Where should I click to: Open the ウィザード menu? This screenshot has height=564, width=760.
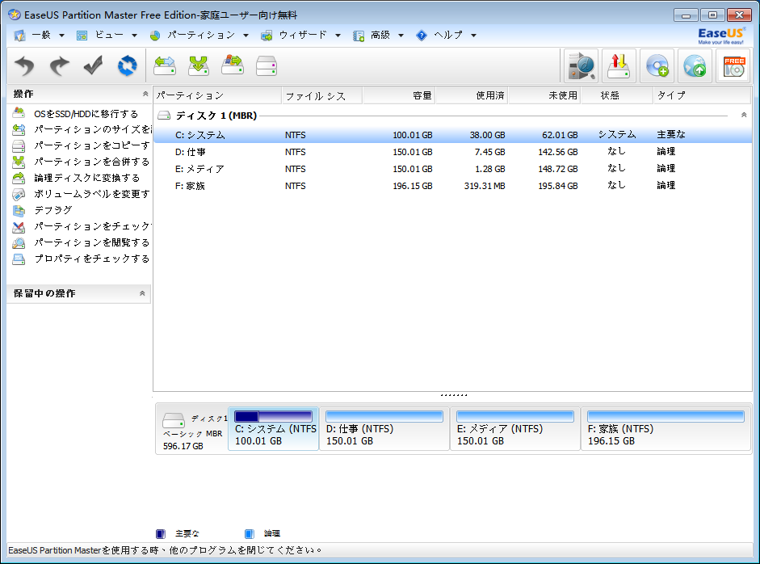tap(303, 35)
